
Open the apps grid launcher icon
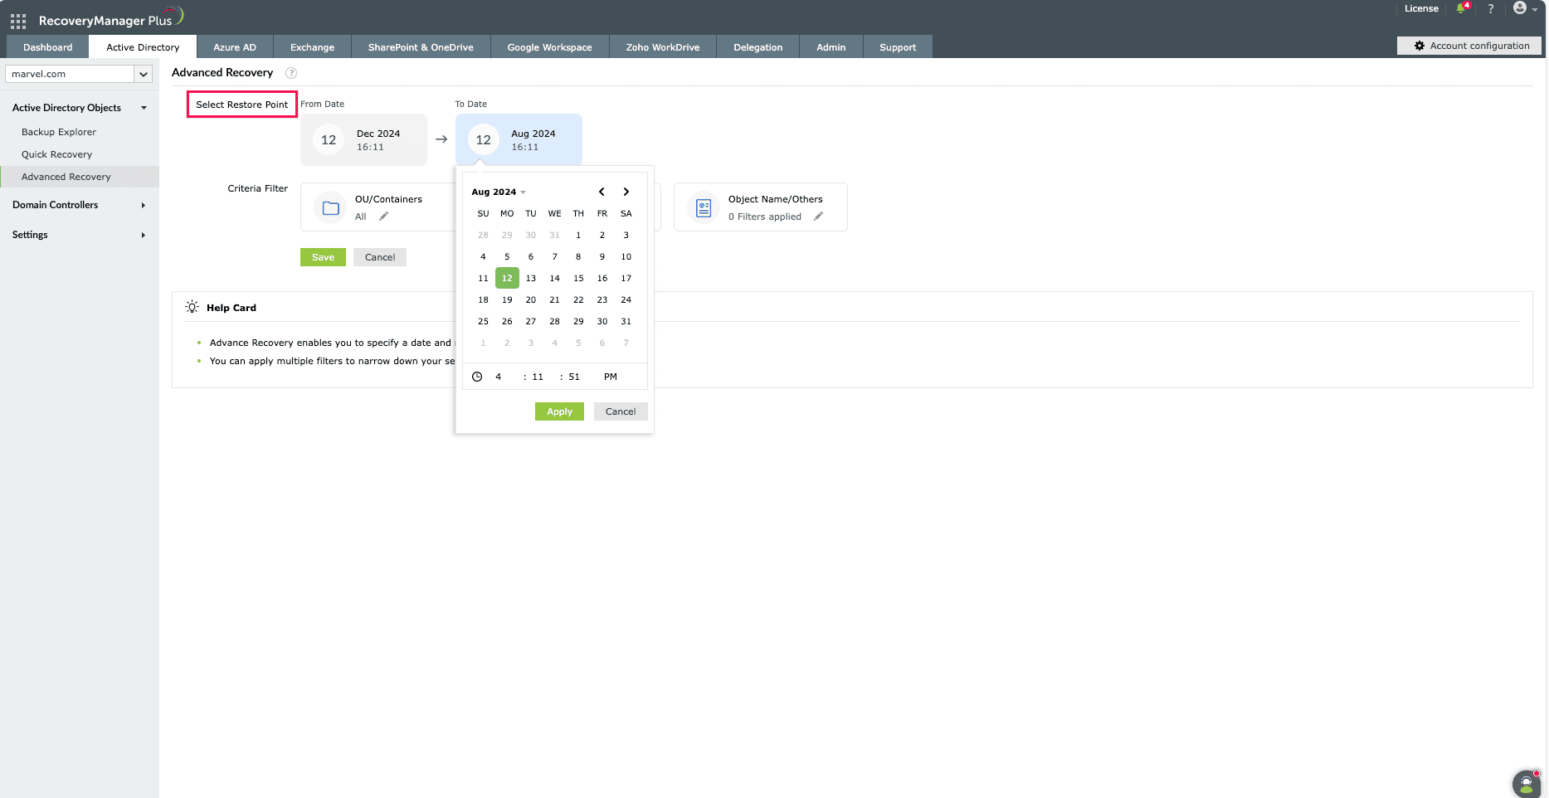pyautogui.click(x=18, y=21)
